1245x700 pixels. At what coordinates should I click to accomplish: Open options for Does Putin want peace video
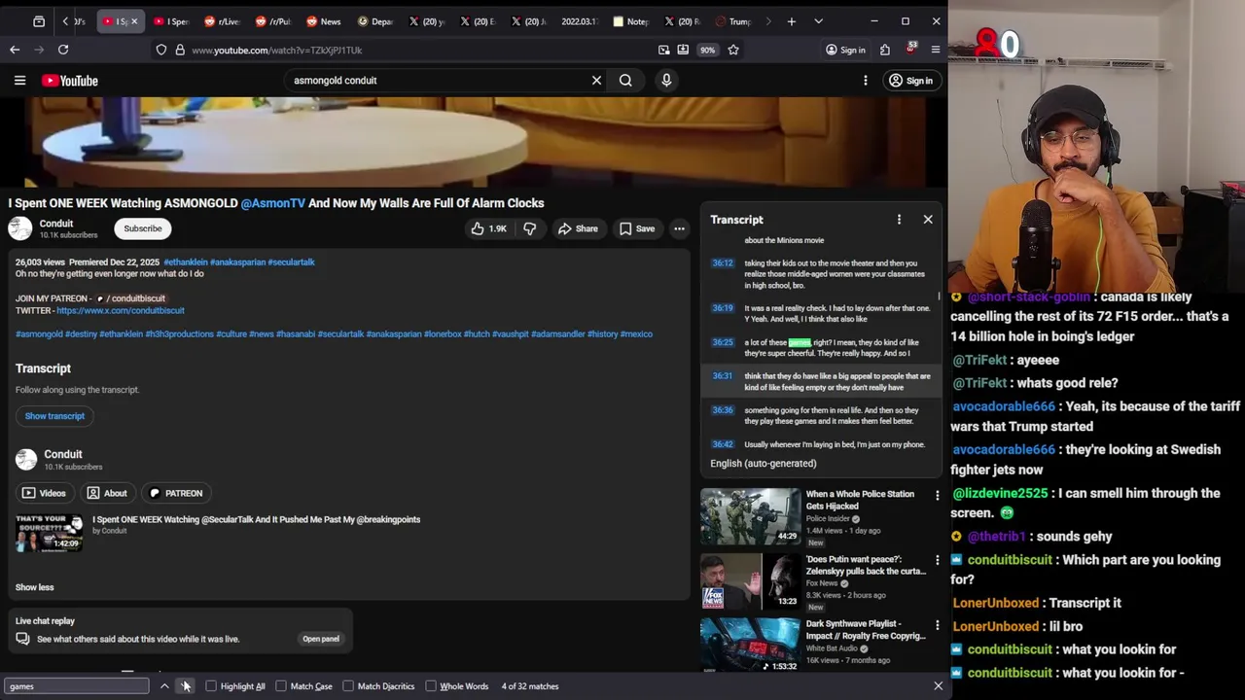tap(937, 561)
